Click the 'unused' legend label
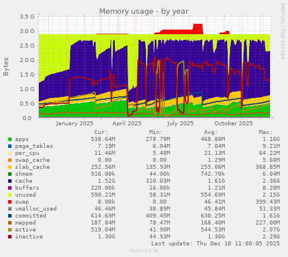This screenshot has width=288, height=257. 25,195
